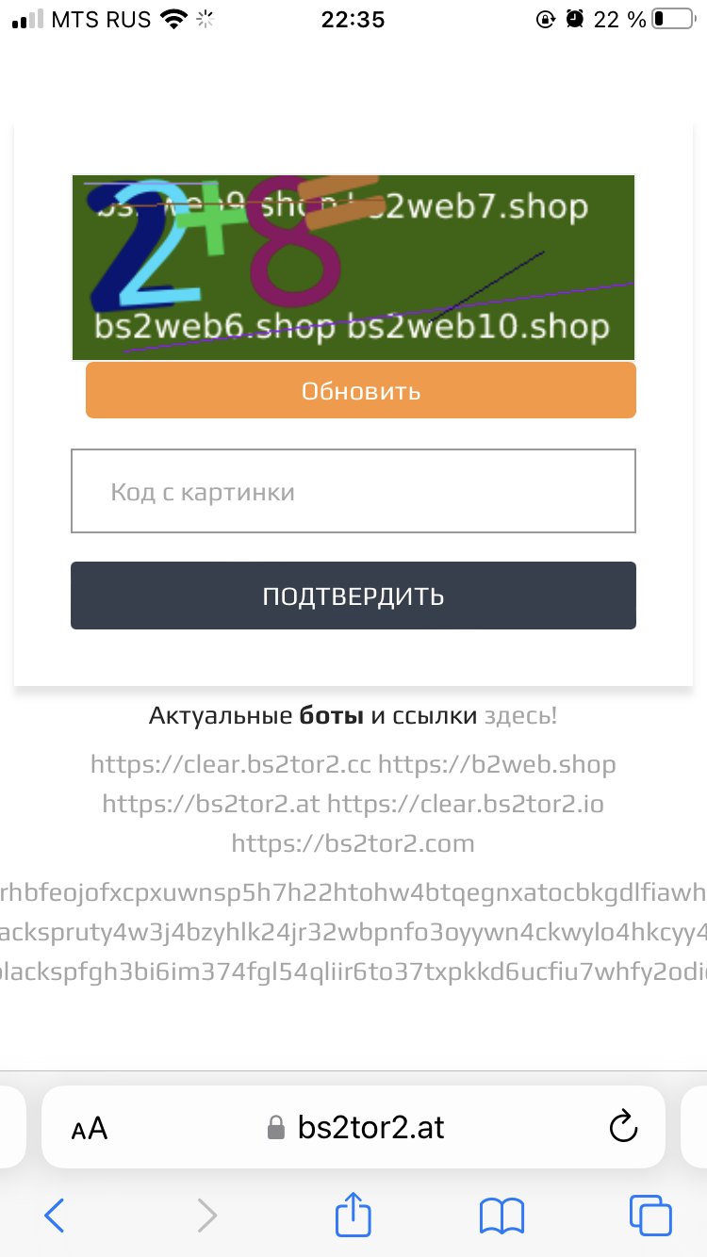Tap the padlock icon in the address bar
Viewport: 707px width, 1257px height.
click(276, 1128)
